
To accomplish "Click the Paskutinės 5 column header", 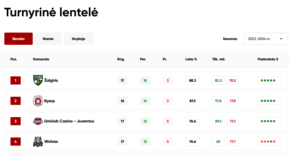I will 268,59.
